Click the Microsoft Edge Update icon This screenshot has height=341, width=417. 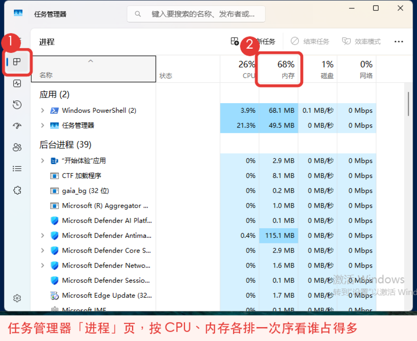click(54, 295)
